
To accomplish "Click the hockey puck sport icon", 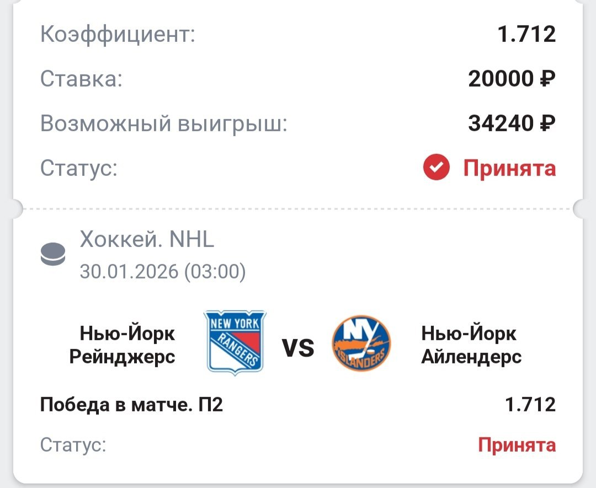I will 53,255.
